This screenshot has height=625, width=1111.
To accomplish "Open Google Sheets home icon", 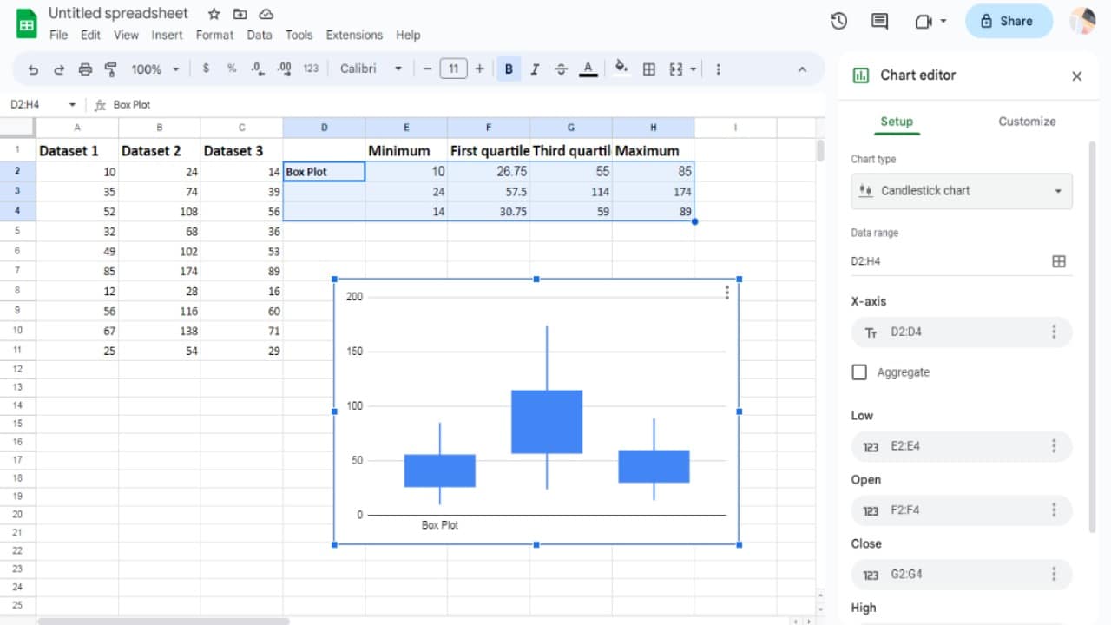I will [x=27, y=23].
